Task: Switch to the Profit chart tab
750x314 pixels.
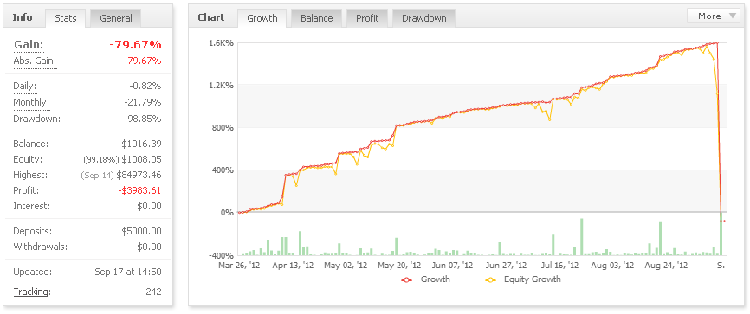Action: point(367,18)
